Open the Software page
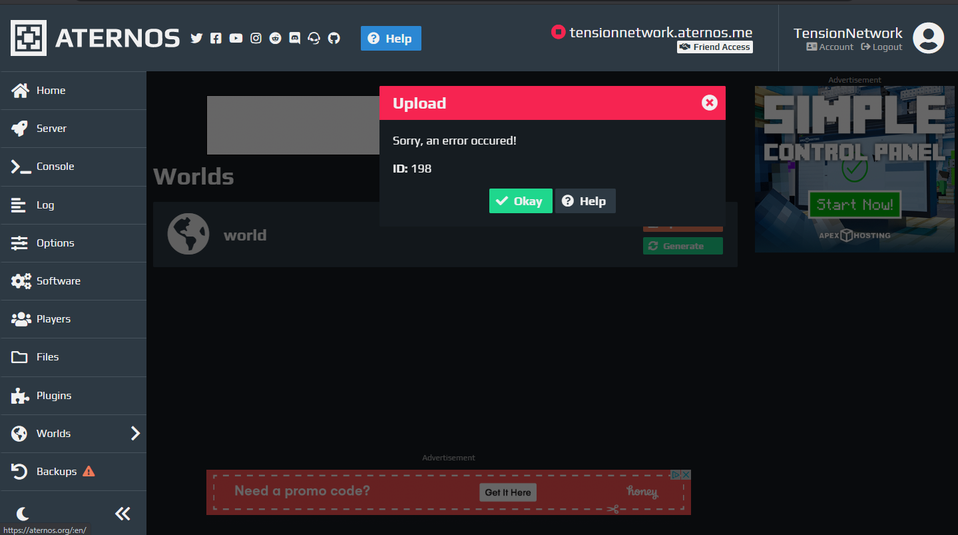Image resolution: width=958 pixels, height=535 pixels. pos(73,281)
